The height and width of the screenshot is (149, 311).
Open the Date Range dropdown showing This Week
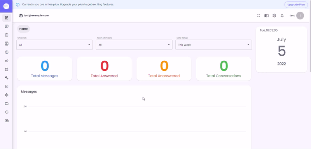tap(213, 45)
